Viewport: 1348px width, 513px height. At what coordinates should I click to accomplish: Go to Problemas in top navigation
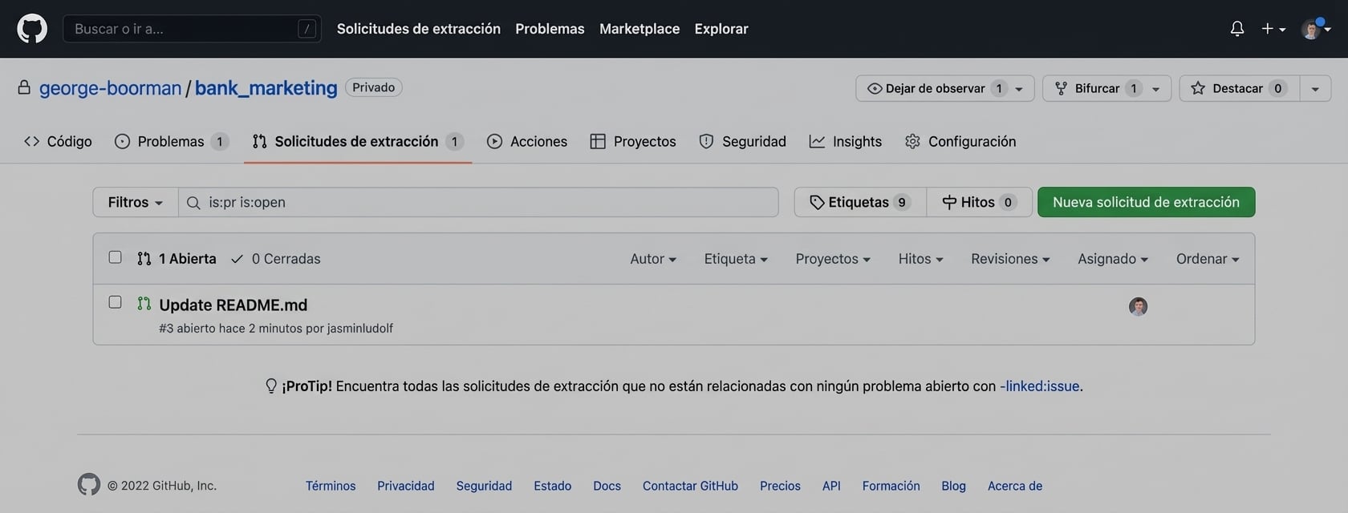point(550,29)
